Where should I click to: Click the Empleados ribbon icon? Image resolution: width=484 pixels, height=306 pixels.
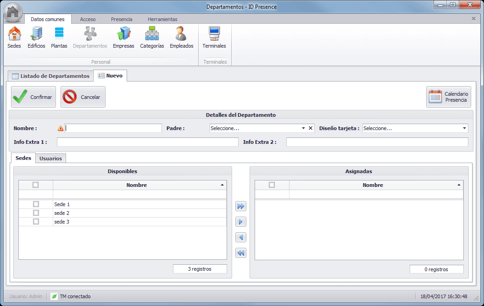click(x=181, y=37)
